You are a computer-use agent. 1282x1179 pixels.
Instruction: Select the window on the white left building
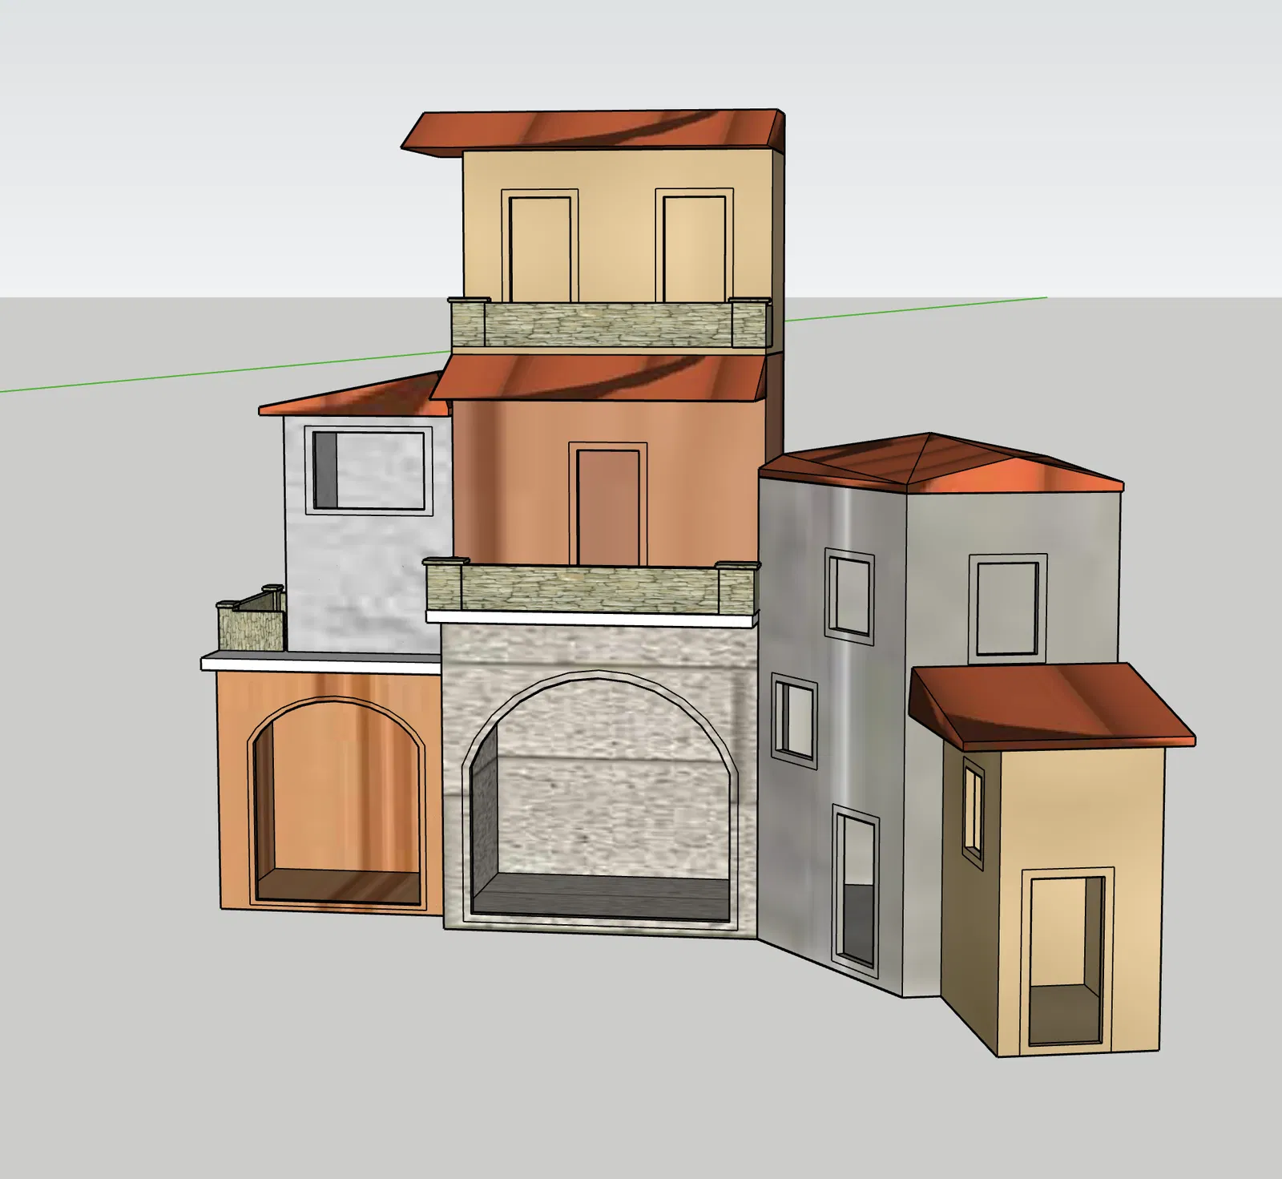[x=369, y=470]
